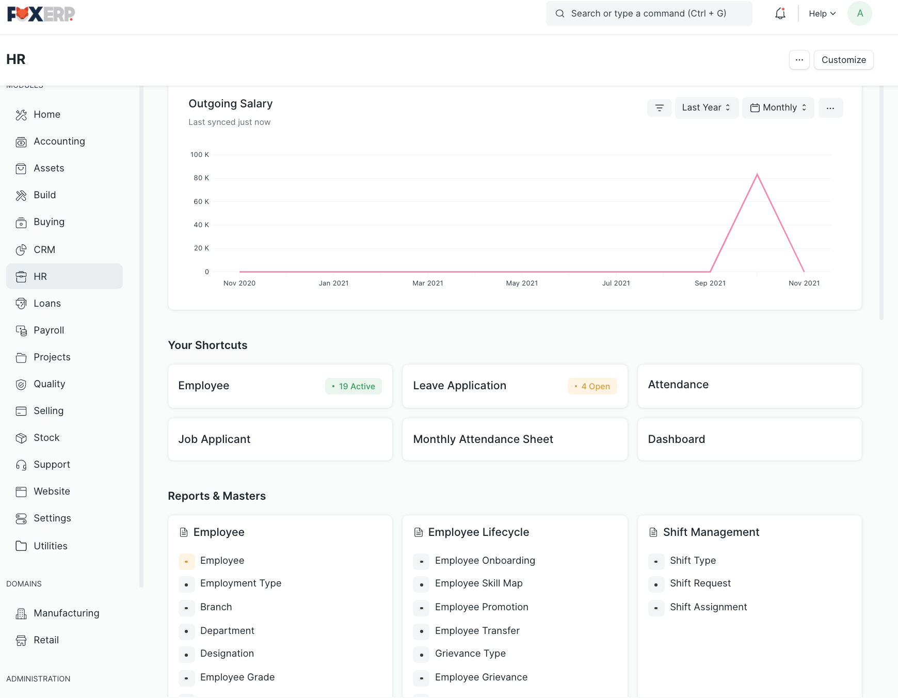
Task: Go to the Payroll module
Action: (65, 330)
